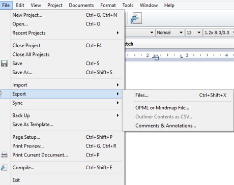Select Save As Template...
The image size is (234, 185).
(x=66, y=125)
